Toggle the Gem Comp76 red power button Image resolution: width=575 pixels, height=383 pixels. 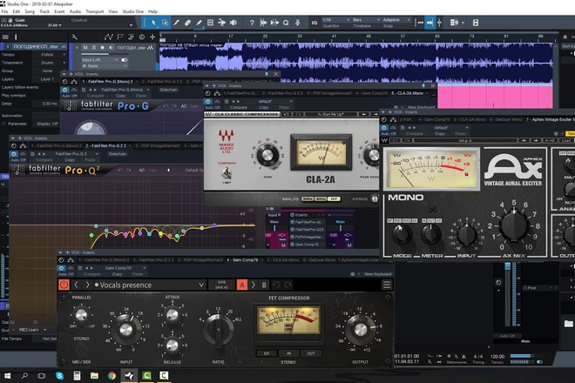point(64,285)
